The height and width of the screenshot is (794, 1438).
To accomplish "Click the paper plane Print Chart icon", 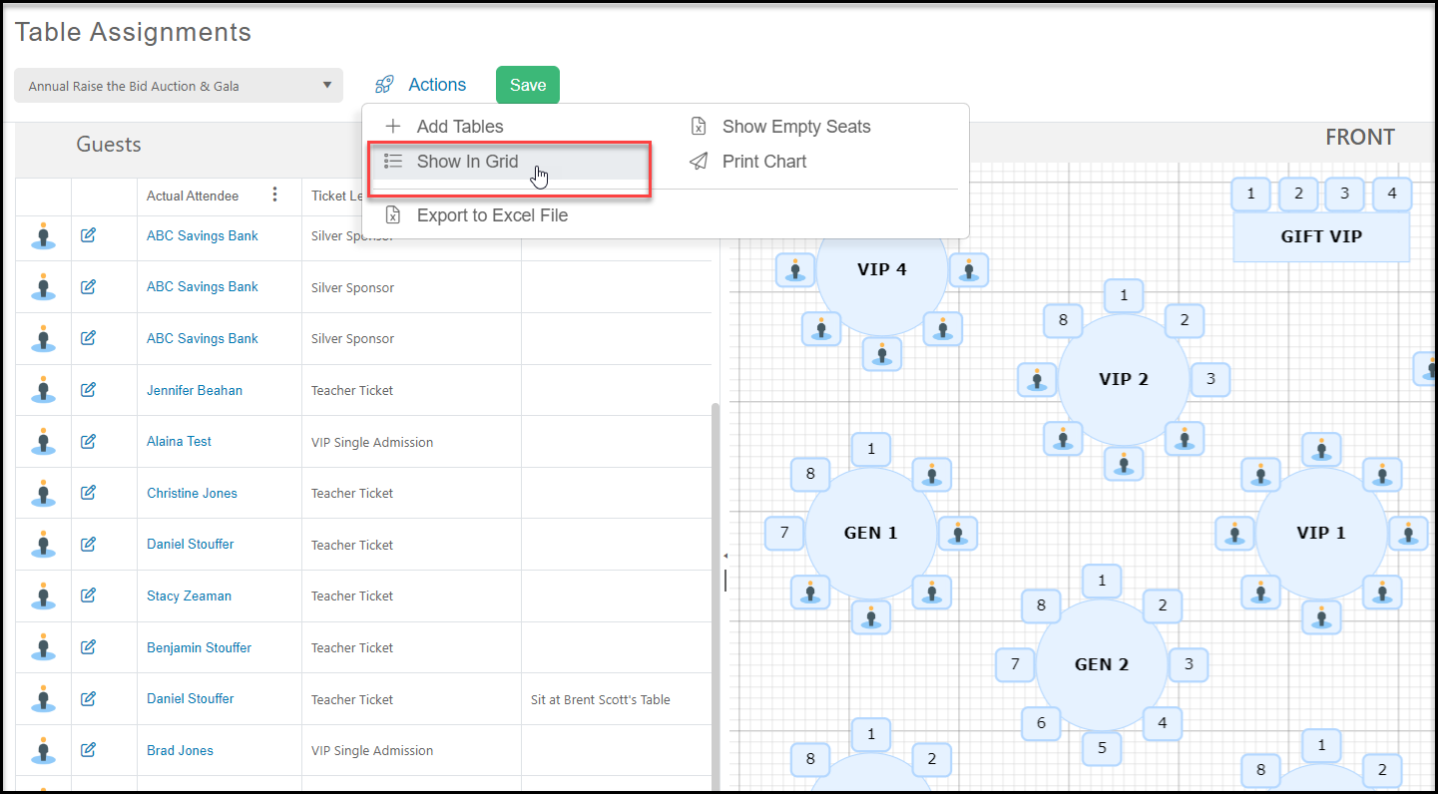I will [x=699, y=162].
